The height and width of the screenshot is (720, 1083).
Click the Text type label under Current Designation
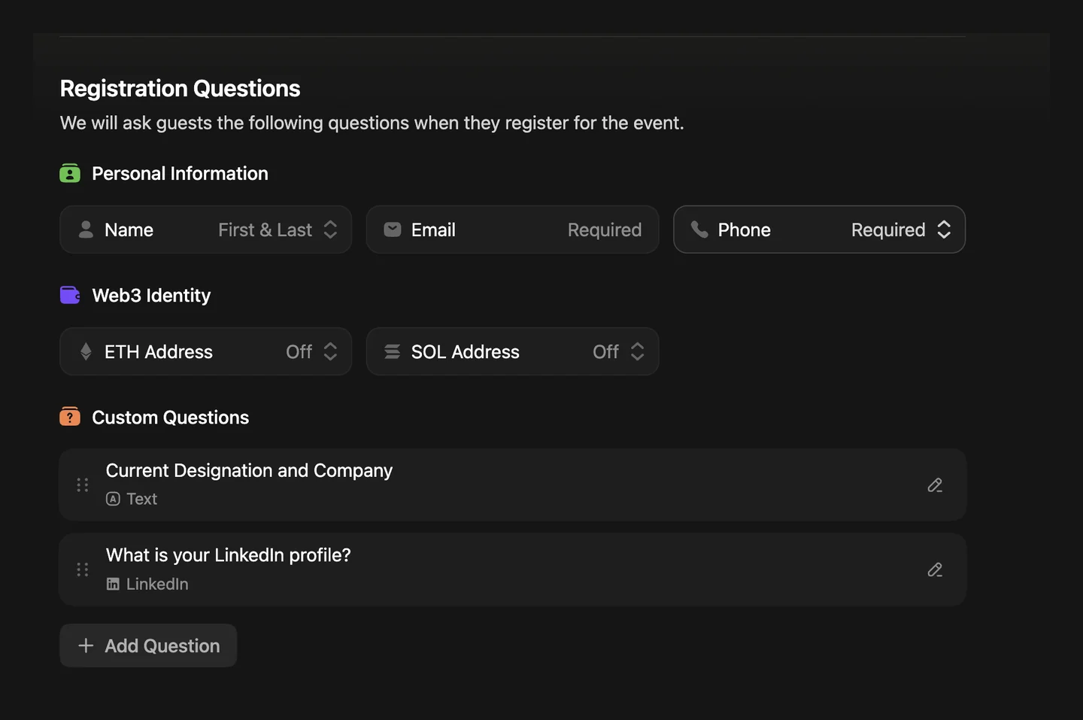(x=141, y=499)
